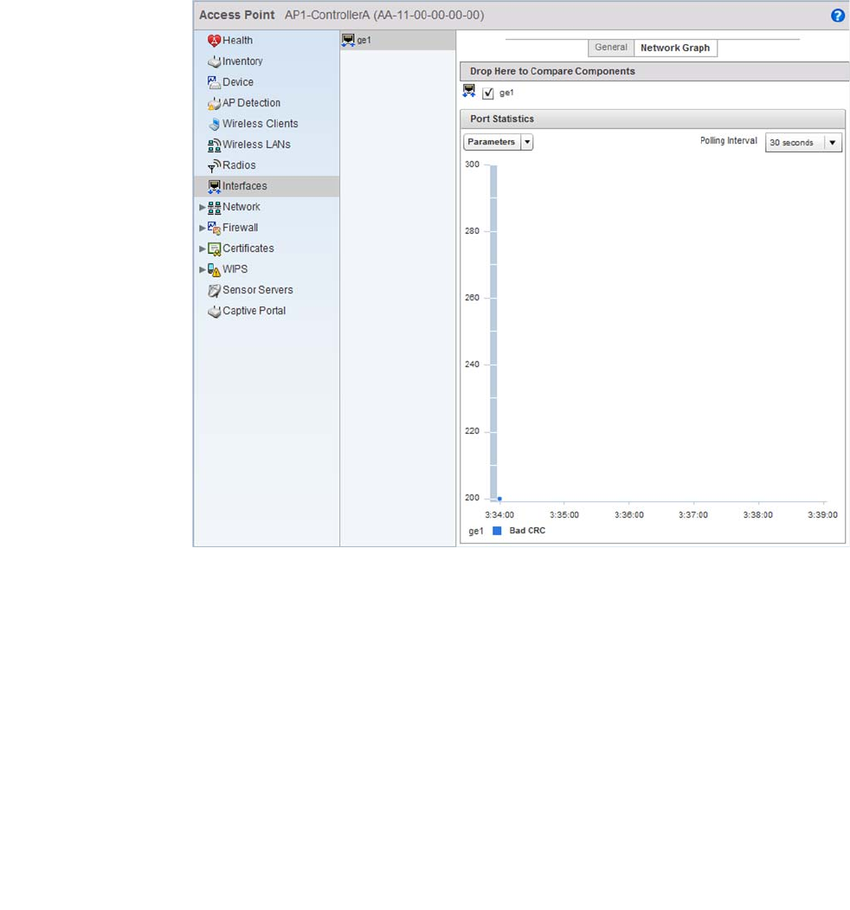Open the AP Detection label
850x910 pixels.
[251, 103]
